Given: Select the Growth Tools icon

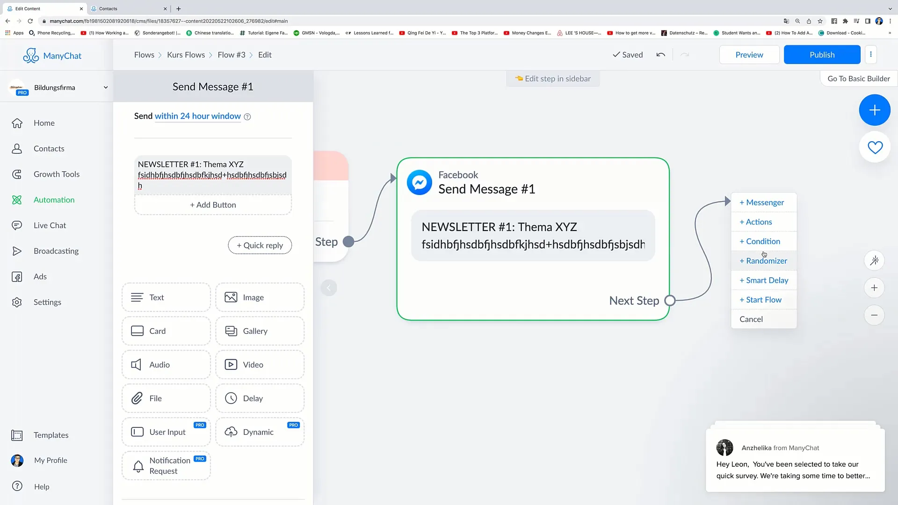Looking at the screenshot, I should point(17,174).
